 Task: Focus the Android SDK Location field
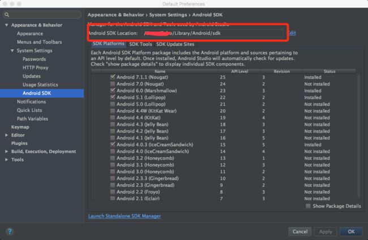[x=212, y=33]
